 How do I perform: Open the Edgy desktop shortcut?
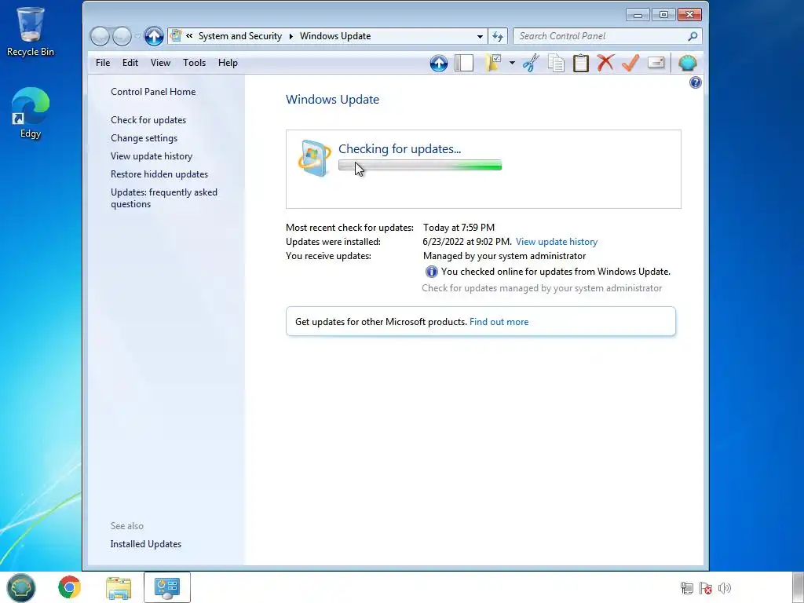(31, 113)
